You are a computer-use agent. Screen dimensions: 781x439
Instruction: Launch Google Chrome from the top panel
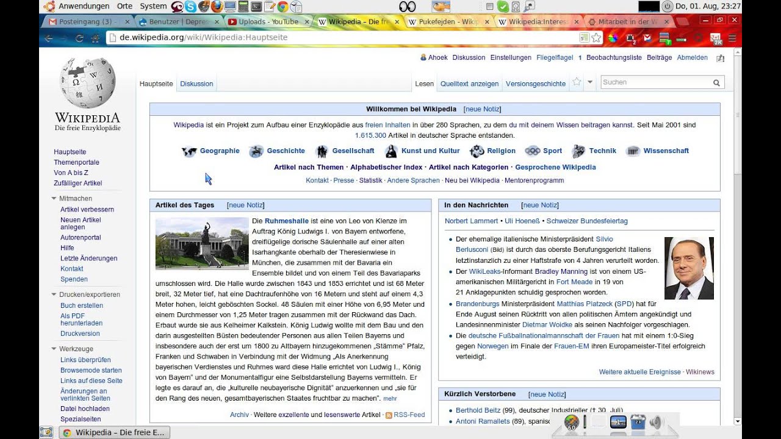pyautogui.click(x=283, y=7)
